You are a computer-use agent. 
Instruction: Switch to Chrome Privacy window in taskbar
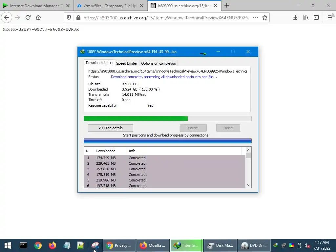pyautogui.click(x=119, y=245)
